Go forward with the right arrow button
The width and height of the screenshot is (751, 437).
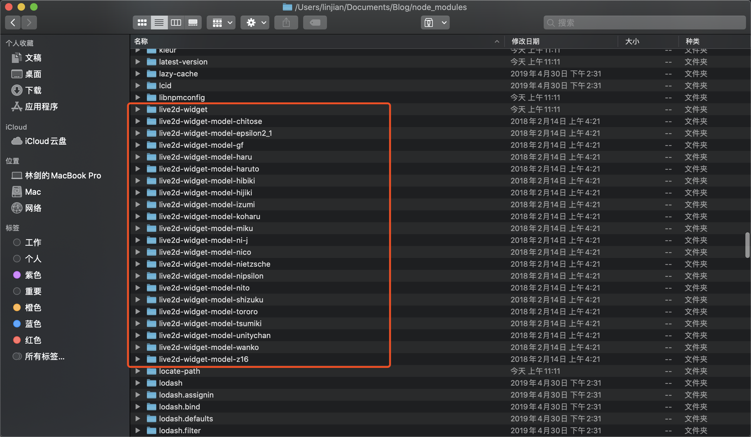point(29,23)
